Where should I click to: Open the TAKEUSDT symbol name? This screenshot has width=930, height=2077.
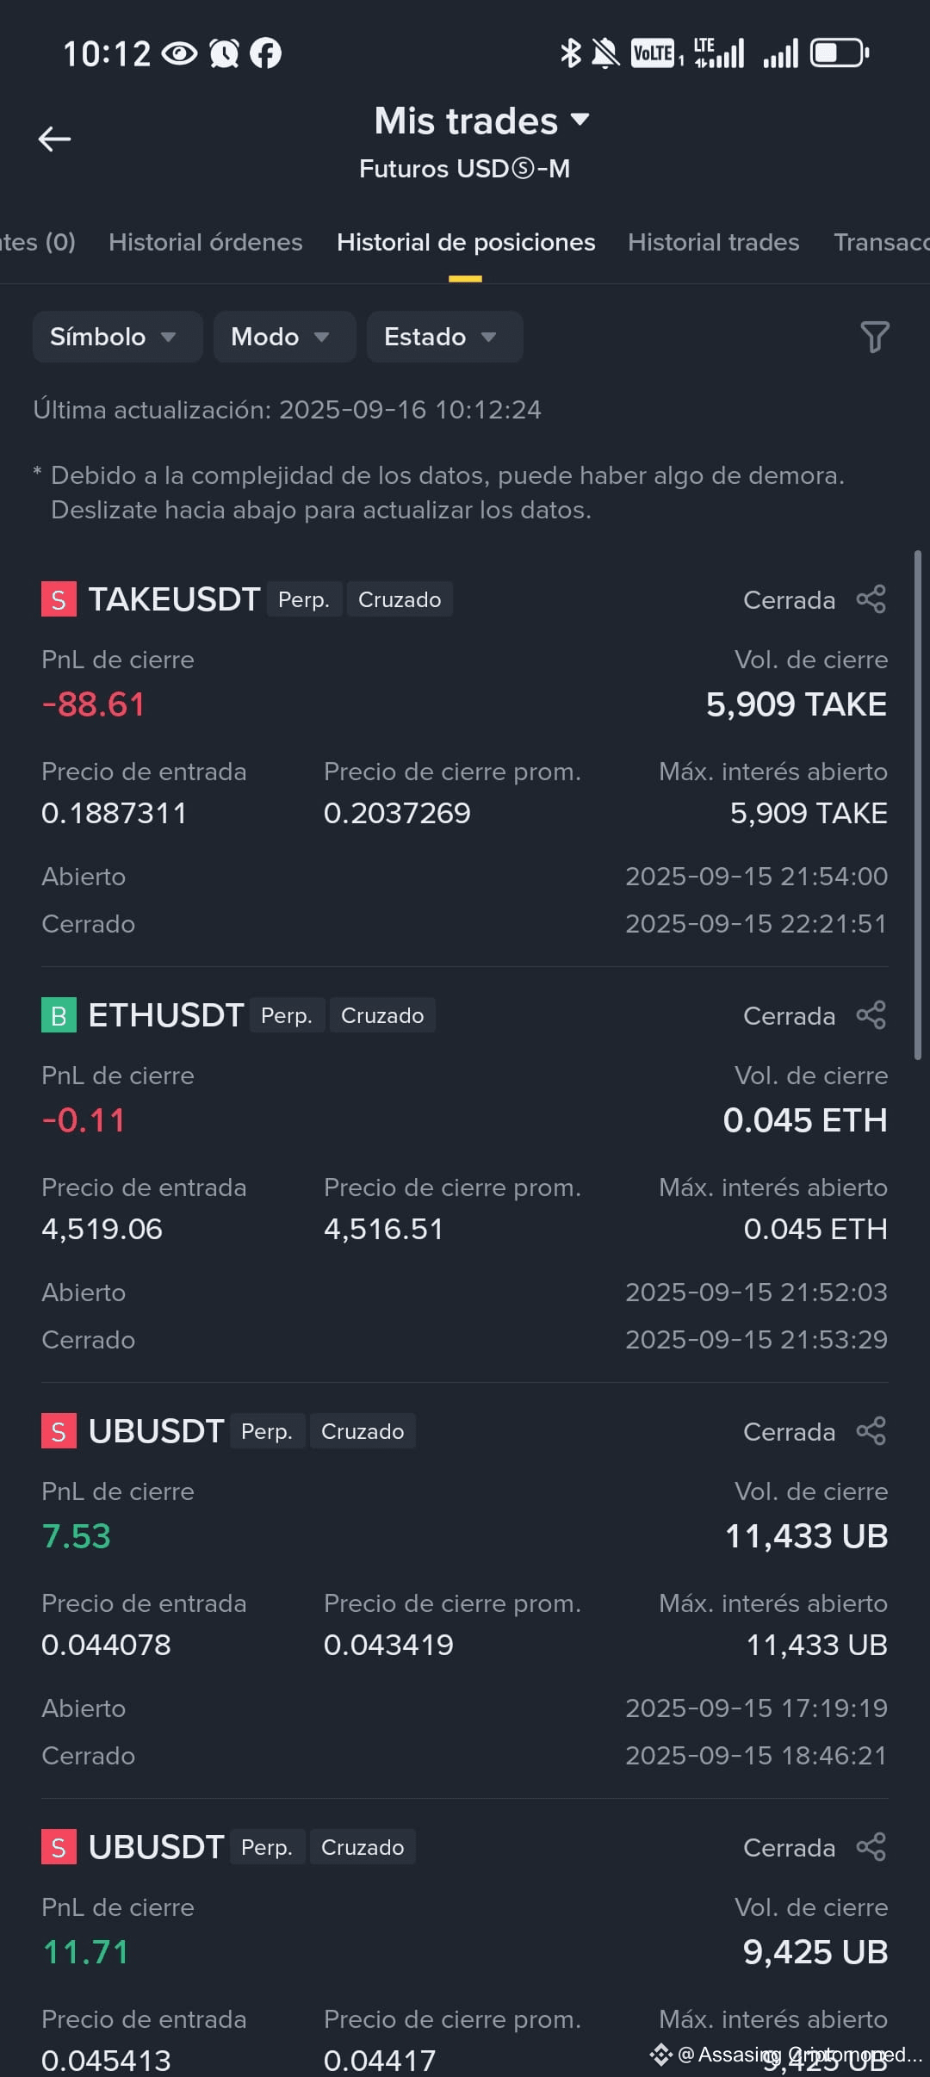point(175,599)
